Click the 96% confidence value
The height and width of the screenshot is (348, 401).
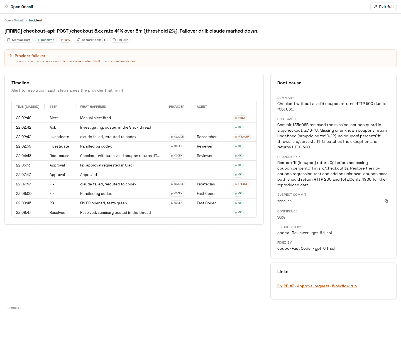point(281,217)
